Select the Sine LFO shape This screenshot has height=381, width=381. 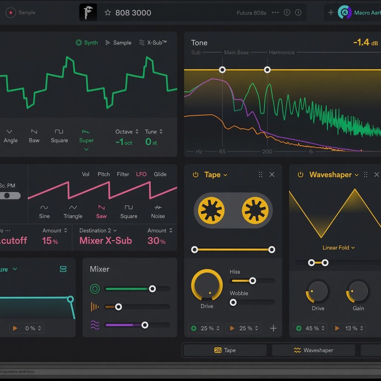coord(44,212)
